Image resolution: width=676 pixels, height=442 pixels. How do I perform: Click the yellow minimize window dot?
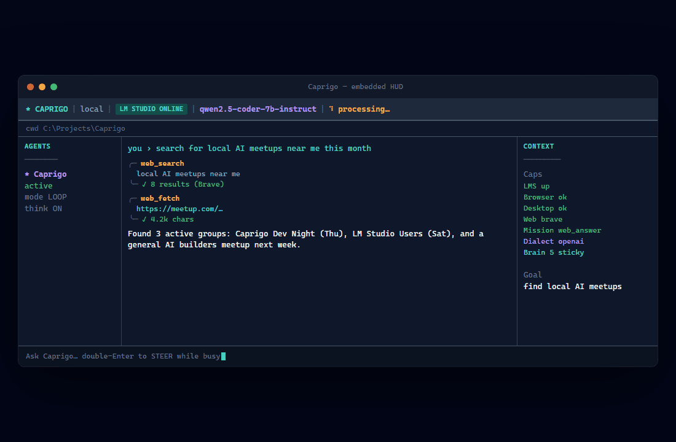click(x=42, y=87)
